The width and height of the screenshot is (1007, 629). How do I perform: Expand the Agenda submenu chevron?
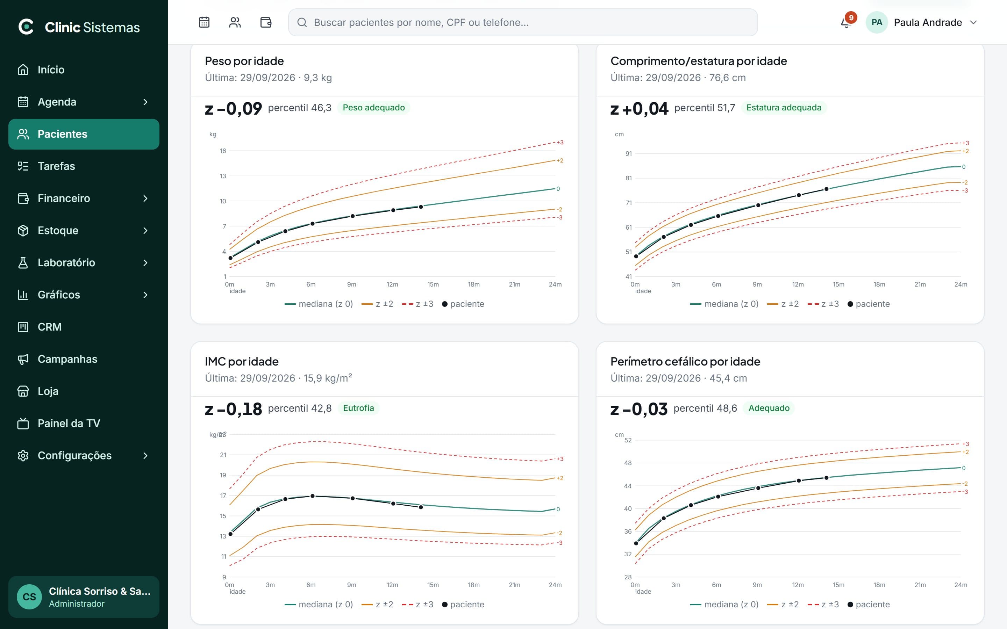pos(145,102)
